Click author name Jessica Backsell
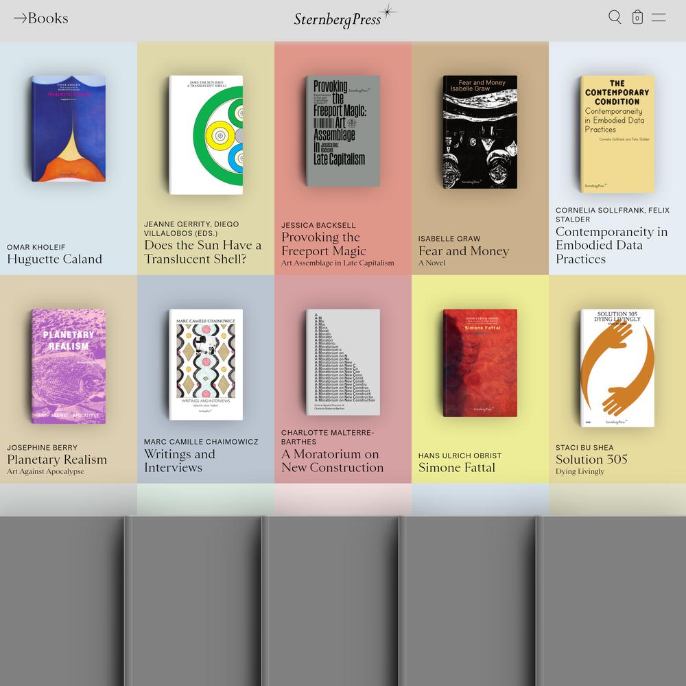The width and height of the screenshot is (686, 686). tap(318, 225)
